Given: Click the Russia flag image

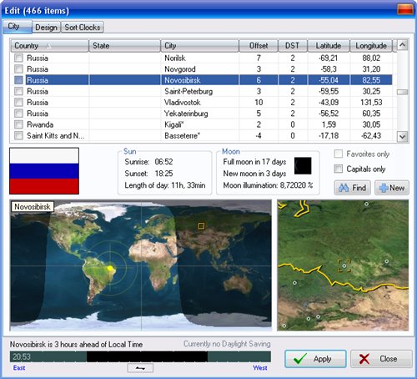Looking at the screenshot, I should coord(44,171).
